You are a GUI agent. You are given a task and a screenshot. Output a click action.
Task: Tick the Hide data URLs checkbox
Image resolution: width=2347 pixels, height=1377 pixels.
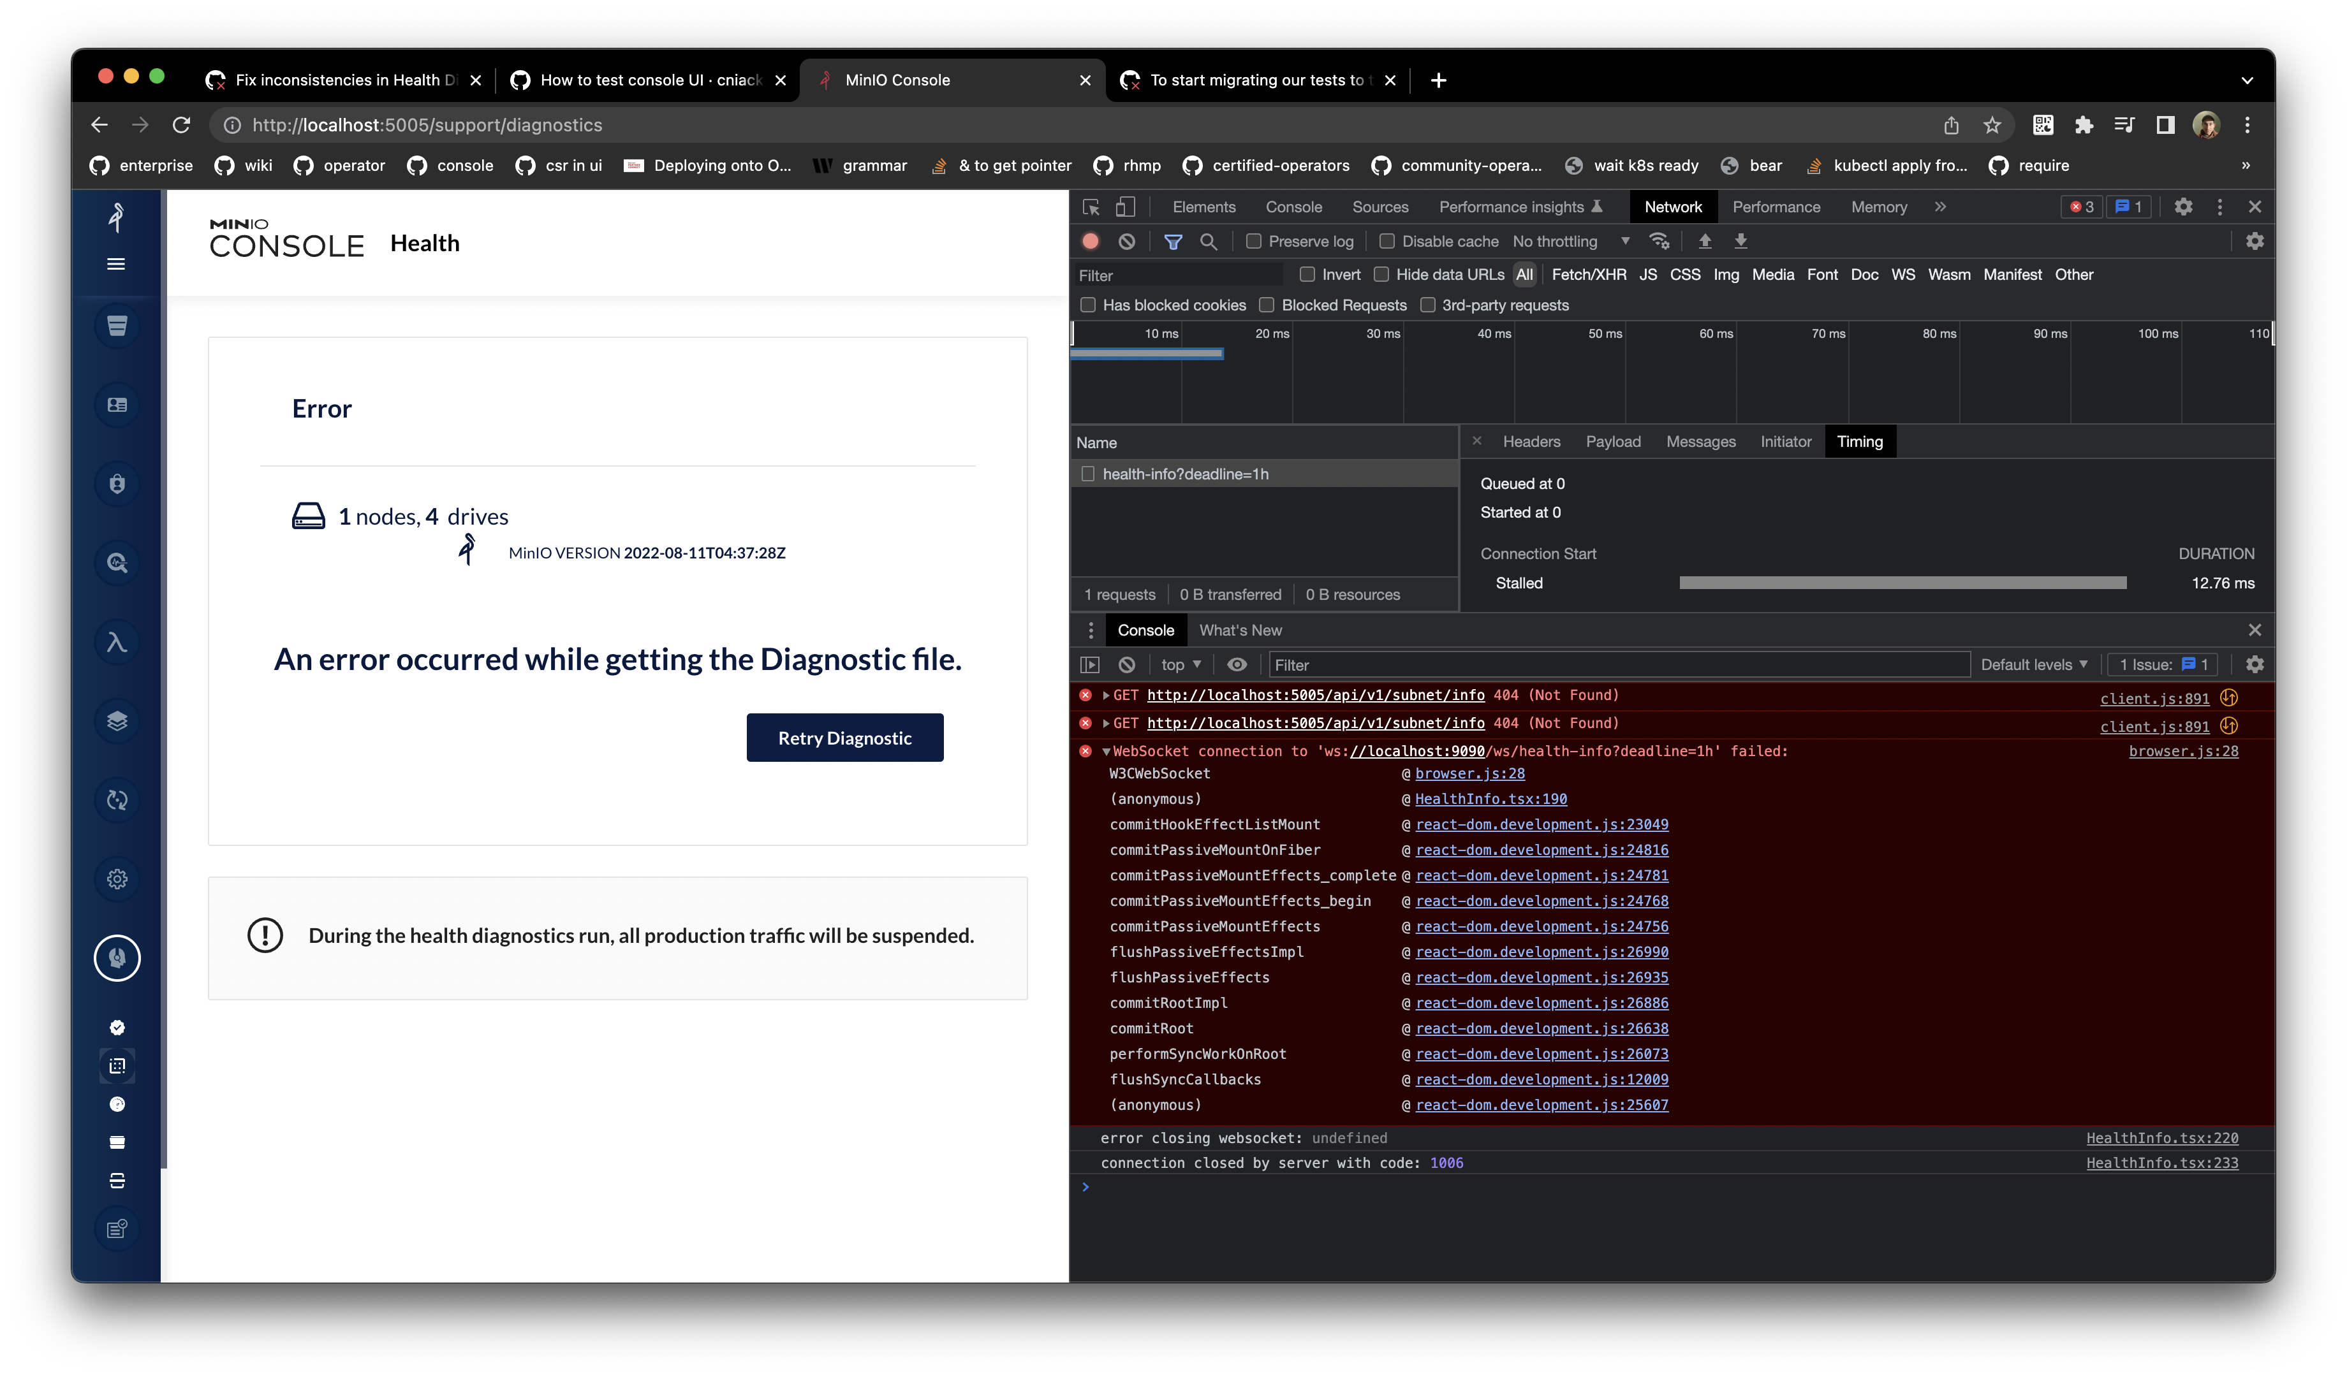click(x=1381, y=275)
